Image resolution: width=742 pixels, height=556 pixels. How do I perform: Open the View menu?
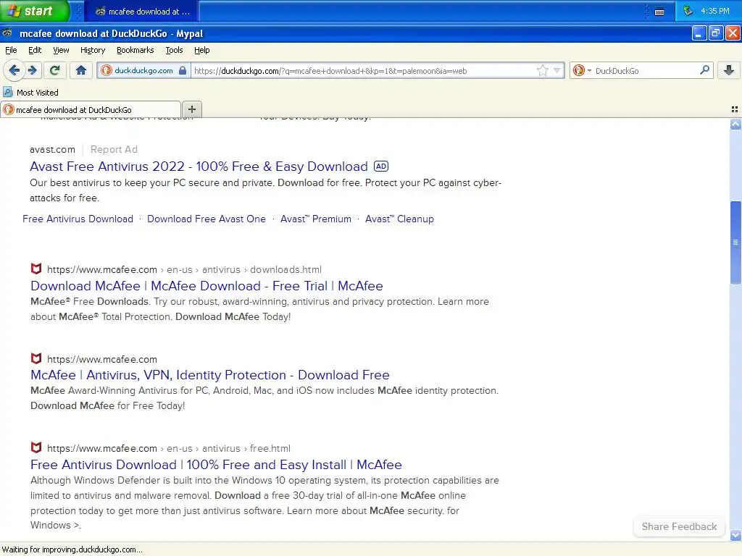tap(61, 50)
